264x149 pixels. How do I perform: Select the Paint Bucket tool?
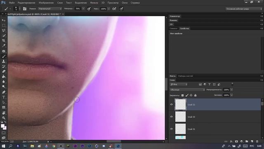4,77
